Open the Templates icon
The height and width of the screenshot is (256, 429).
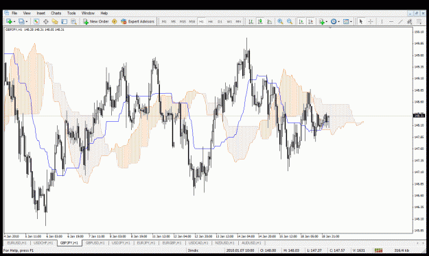tap(346, 21)
